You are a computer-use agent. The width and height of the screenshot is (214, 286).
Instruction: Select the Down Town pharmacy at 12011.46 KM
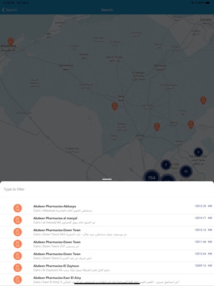(107, 244)
